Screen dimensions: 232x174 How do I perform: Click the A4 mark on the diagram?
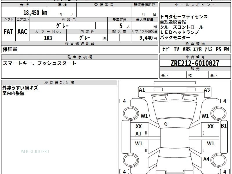pos(206,159)
